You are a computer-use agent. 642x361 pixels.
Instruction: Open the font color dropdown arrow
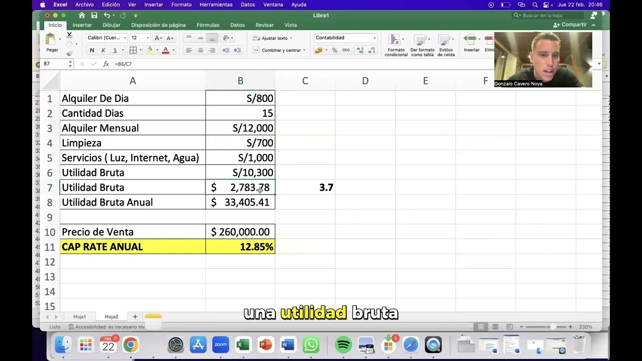point(173,50)
